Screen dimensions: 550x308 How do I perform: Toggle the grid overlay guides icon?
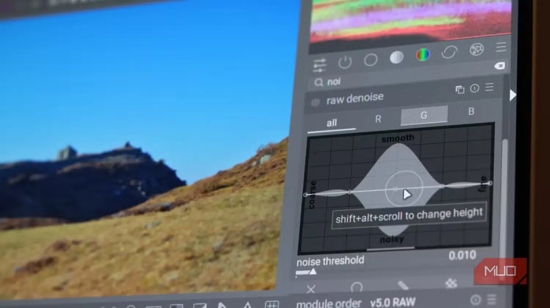click(272, 304)
